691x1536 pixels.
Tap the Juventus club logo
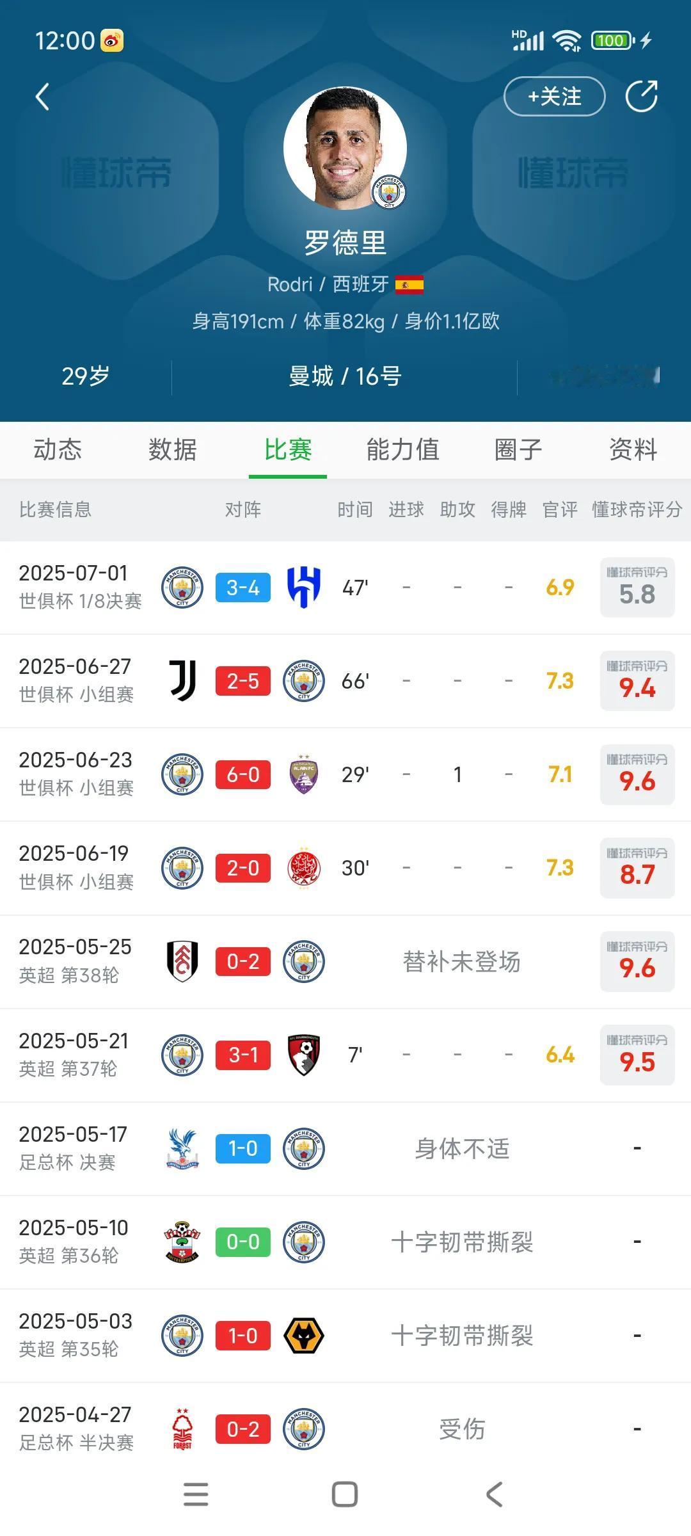[182, 680]
